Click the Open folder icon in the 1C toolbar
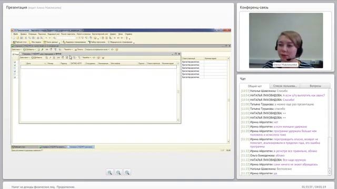The width and height of the screenshot is (337, 189). pos(17,38)
